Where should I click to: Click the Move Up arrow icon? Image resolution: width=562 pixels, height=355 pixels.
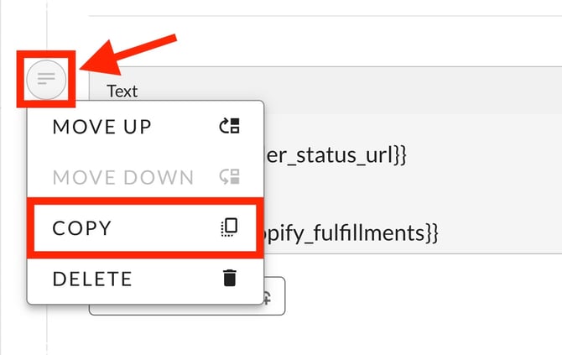point(229,126)
